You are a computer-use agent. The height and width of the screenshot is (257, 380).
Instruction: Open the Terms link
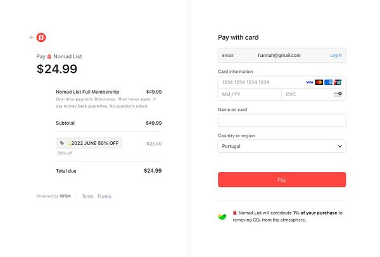click(87, 196)
